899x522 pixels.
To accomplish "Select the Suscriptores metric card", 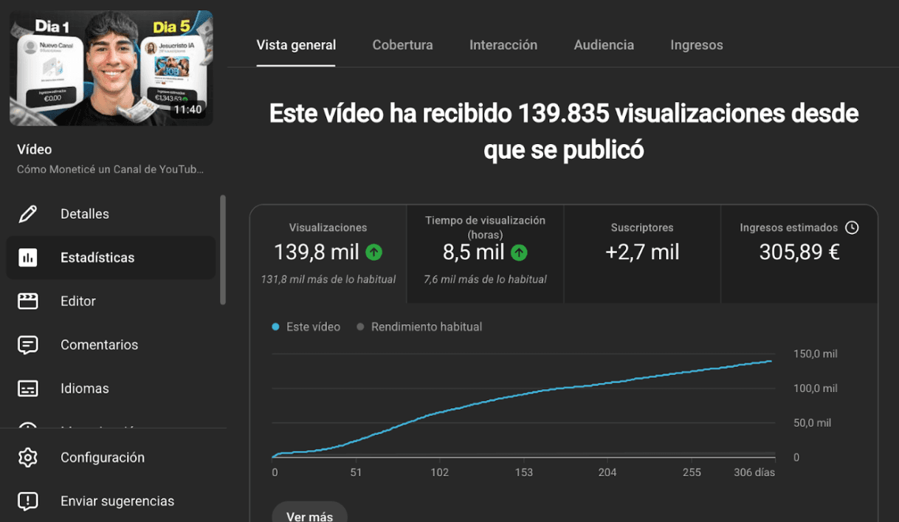I will click(642, 253).
